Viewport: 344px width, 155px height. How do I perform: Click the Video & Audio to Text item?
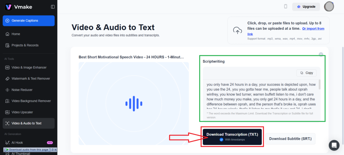click(27, 123)
